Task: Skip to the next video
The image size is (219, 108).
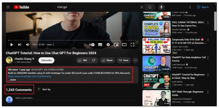Action: coord(19,45)
